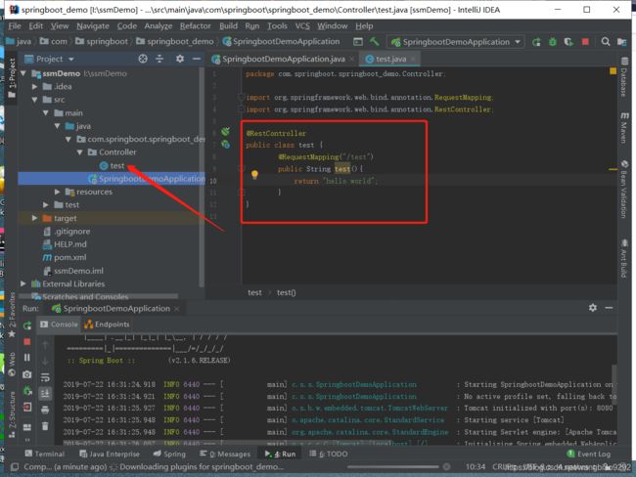Close the test.java editor tab
Viewport: 636px width, 477px height.
pos(413,60)
